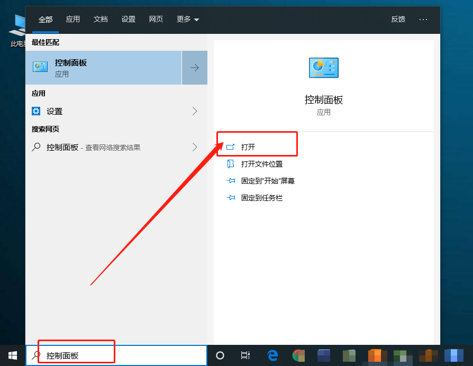Image resolution: width=473 pixels, height=366 pixels.
Task: Launch Microsoft Edge from the taskbar
Action: (272, 355)
